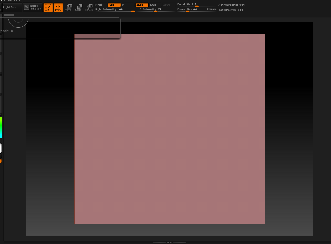Toggle Dynamic draw size
This screenshot has height=244, width=331.
[x=212, y=9]
